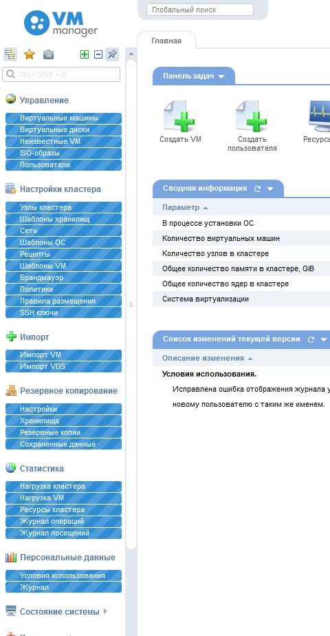Viewport: 330px width, 636px height.
Task: Open the favorites star icon
Action: coord(29,54)
